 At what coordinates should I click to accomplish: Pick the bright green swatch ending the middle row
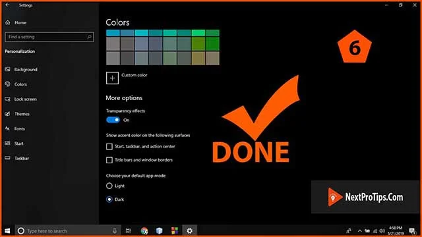(212, 44)
